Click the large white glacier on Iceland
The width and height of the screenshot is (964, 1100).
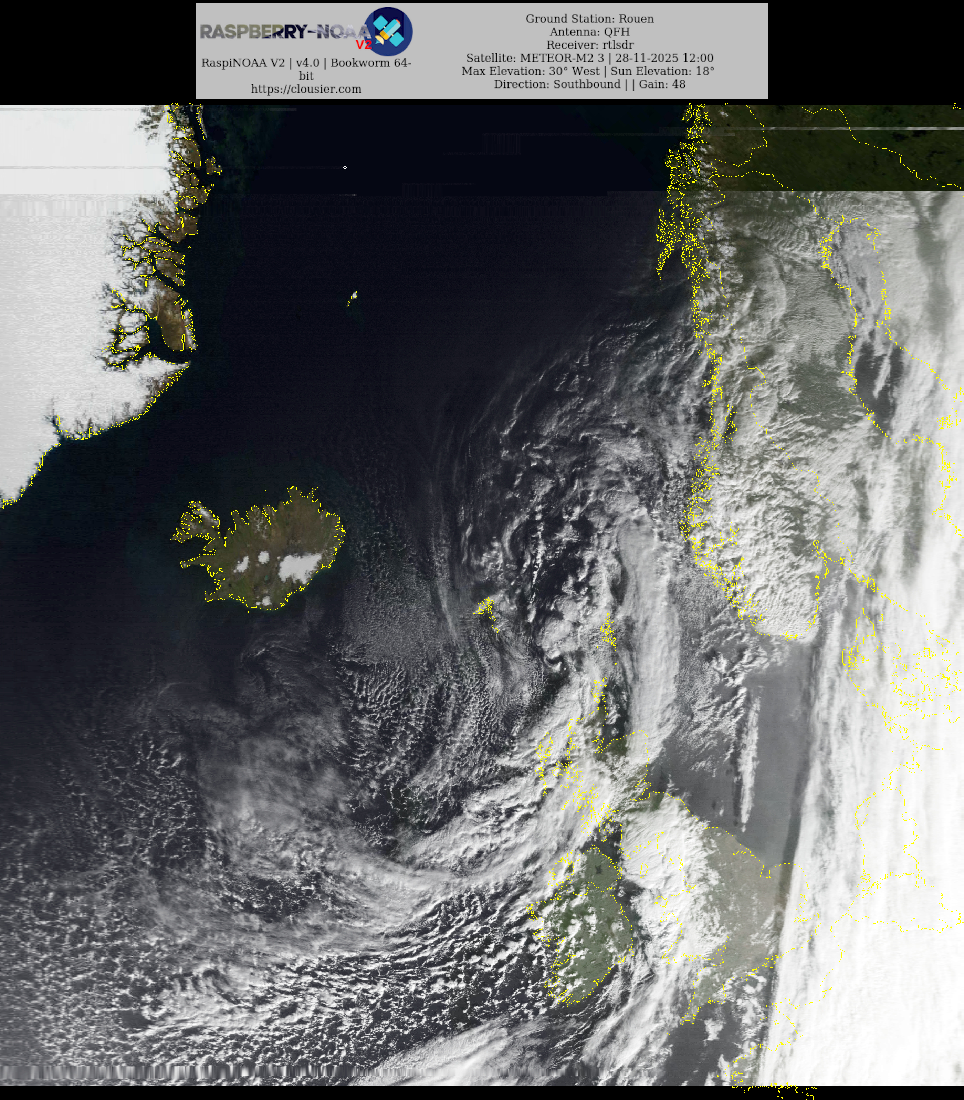299,567
